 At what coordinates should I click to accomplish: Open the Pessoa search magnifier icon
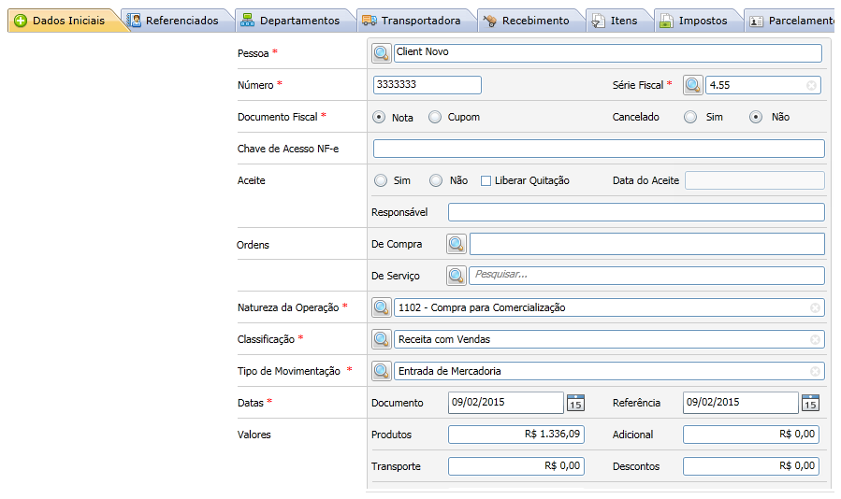pos(382,53)
